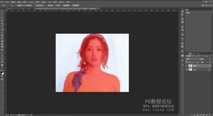Open the 编辑 menu
The width and height of the screenshot is (213, 116).
point(14,2)
